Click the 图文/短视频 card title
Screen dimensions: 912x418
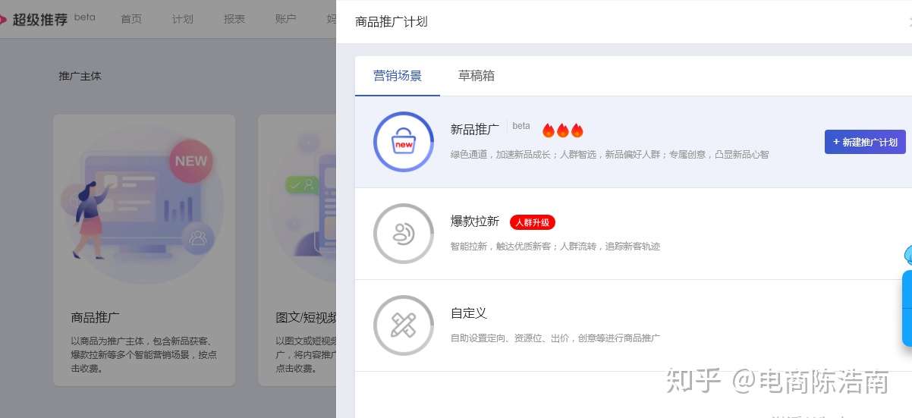click(x=307, y=318)
